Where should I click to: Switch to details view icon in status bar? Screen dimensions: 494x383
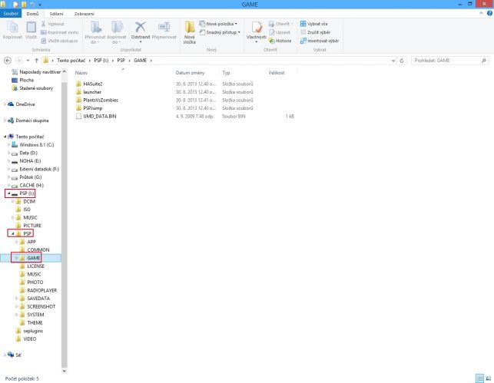(x=479, y=378)
